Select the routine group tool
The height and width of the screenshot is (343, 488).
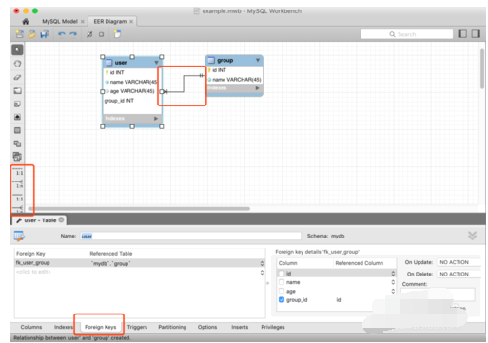[x=17, y=157]
